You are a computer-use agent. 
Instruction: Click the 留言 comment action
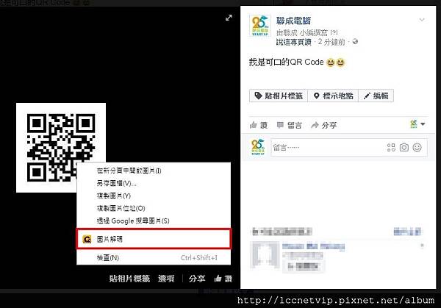(x=290, y=125)
